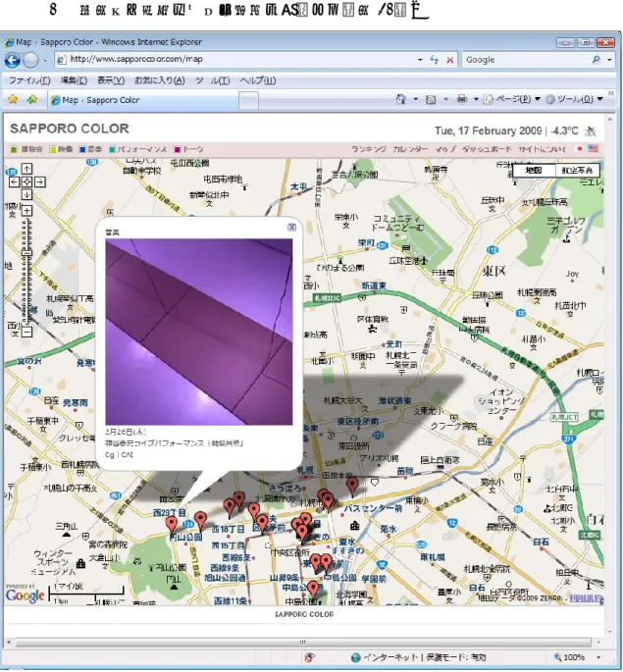The width and height of the screenshot is (623, 672).
Task: Pan the map right with the arrow
Action: pos(40,182)
